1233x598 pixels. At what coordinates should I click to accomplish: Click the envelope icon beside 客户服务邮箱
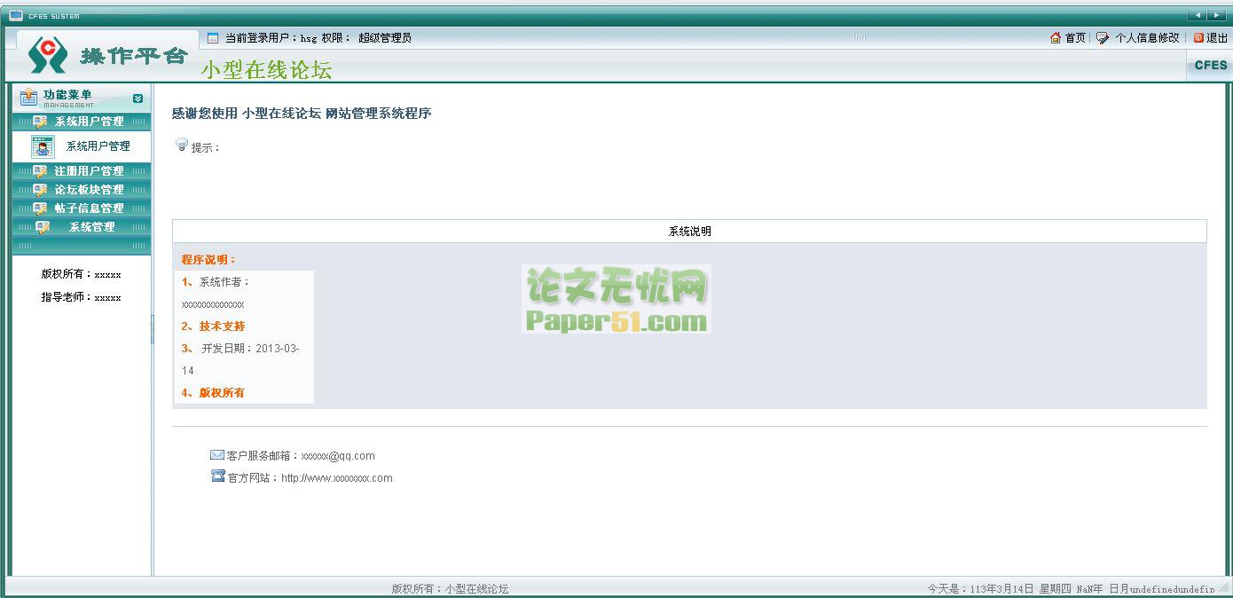tap(217, 455)
